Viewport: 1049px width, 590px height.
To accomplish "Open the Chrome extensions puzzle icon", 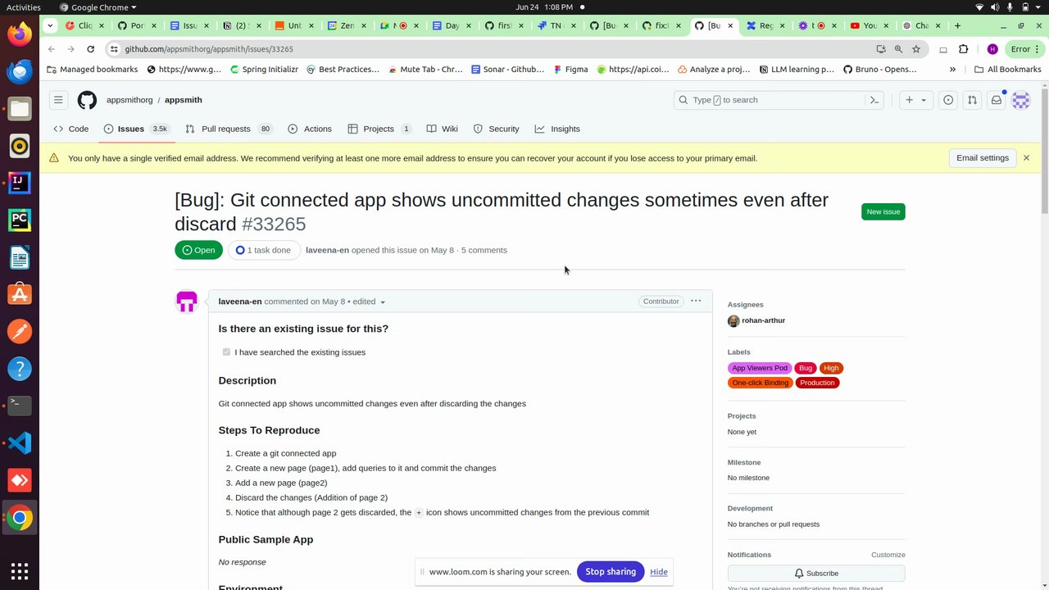I will pos(963,49).
